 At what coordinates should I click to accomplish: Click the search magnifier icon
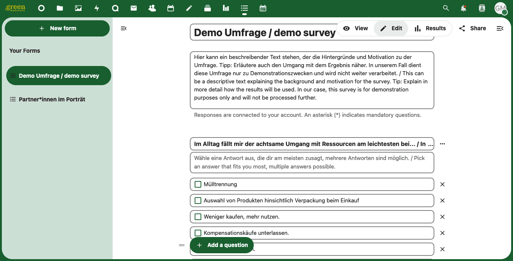(x=446, y=8)
